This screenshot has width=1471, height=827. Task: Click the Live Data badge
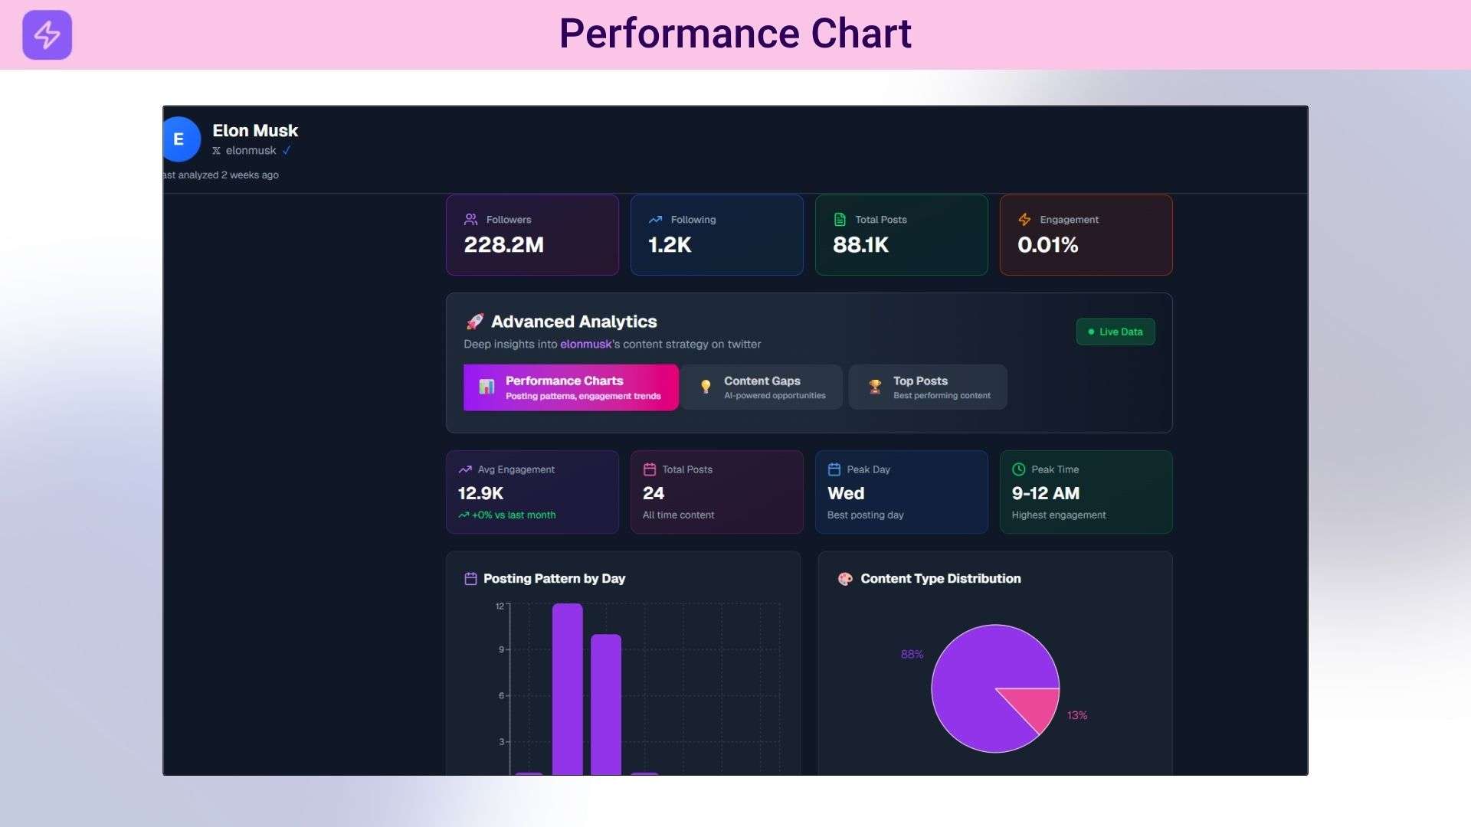[x=1116, y=332]
